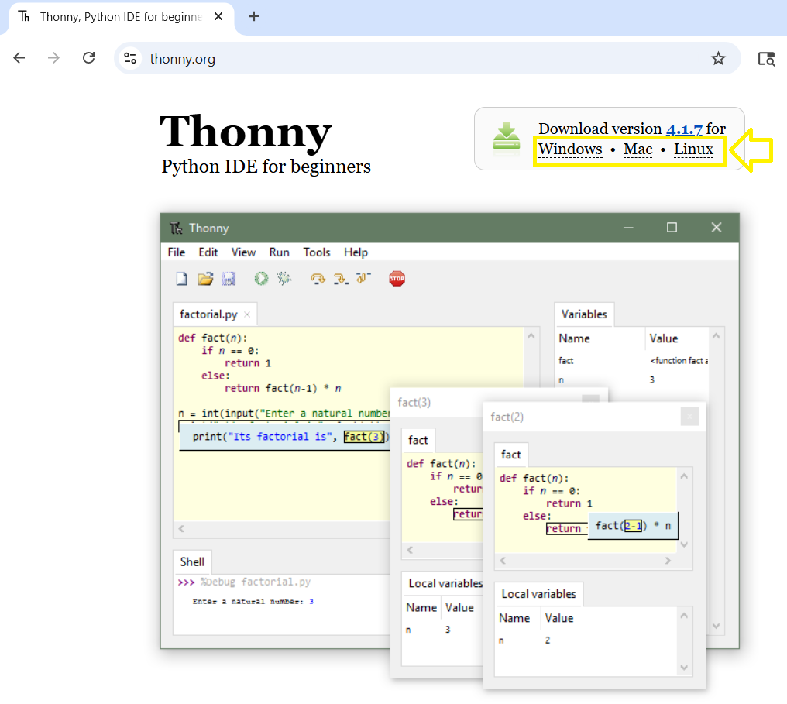Click the New file icon in Thonny toolbar

(181, 279)
